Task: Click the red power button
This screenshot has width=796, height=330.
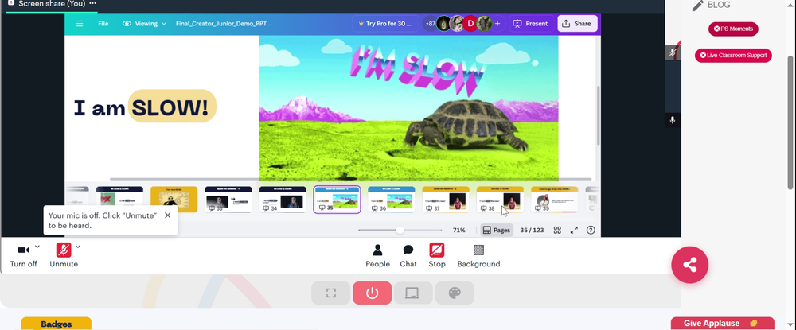Action: [x=372, y=293]
